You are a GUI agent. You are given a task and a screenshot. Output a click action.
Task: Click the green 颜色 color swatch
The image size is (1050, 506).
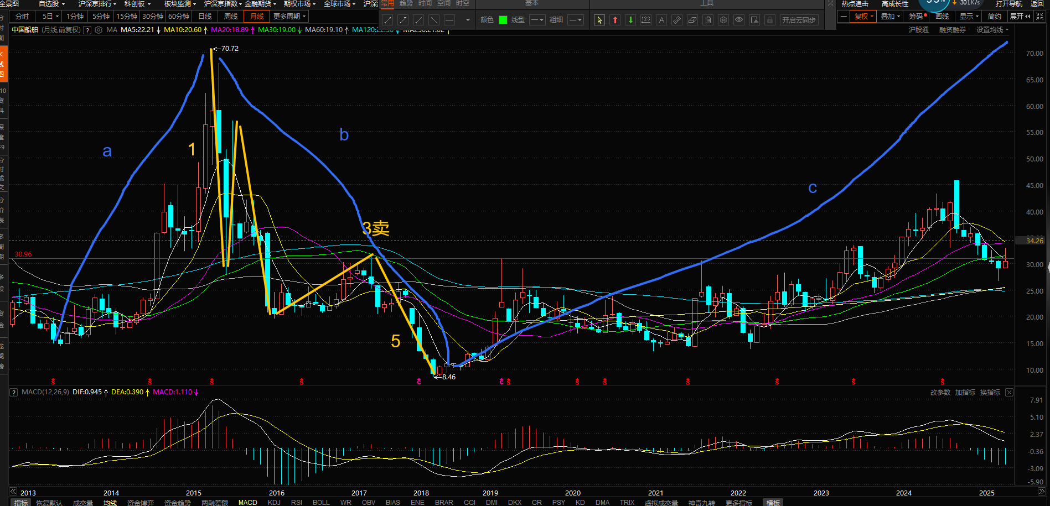click(503, 20)
